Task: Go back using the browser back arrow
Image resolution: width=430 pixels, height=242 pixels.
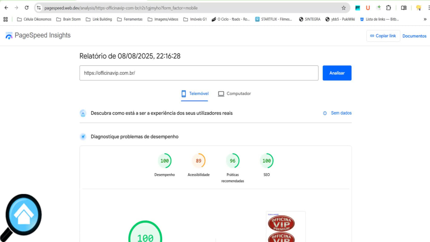Action: click(6, 8)
